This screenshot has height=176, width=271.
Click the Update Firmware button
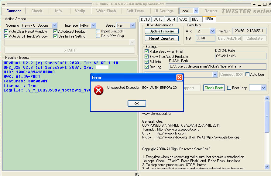pos(162,31)
